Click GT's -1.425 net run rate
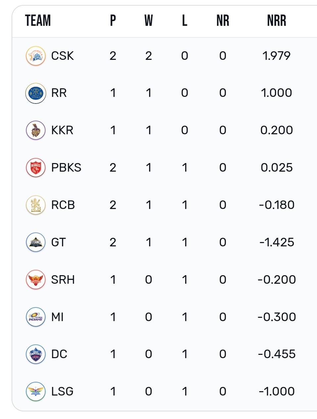Screen dimensions: 317x419 click(277, 242)
